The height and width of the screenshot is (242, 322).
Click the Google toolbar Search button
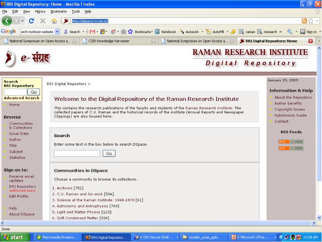coord(72,32)
